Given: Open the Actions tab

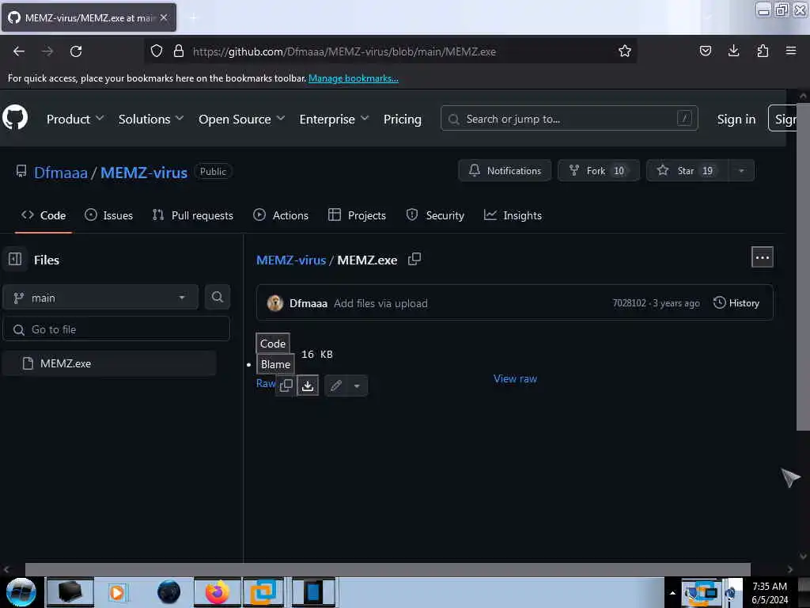Looking at the screenshot, I should [281, 215].
